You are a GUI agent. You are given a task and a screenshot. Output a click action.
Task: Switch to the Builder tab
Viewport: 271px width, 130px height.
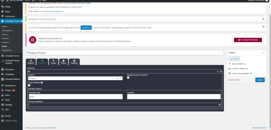point(31,62)
